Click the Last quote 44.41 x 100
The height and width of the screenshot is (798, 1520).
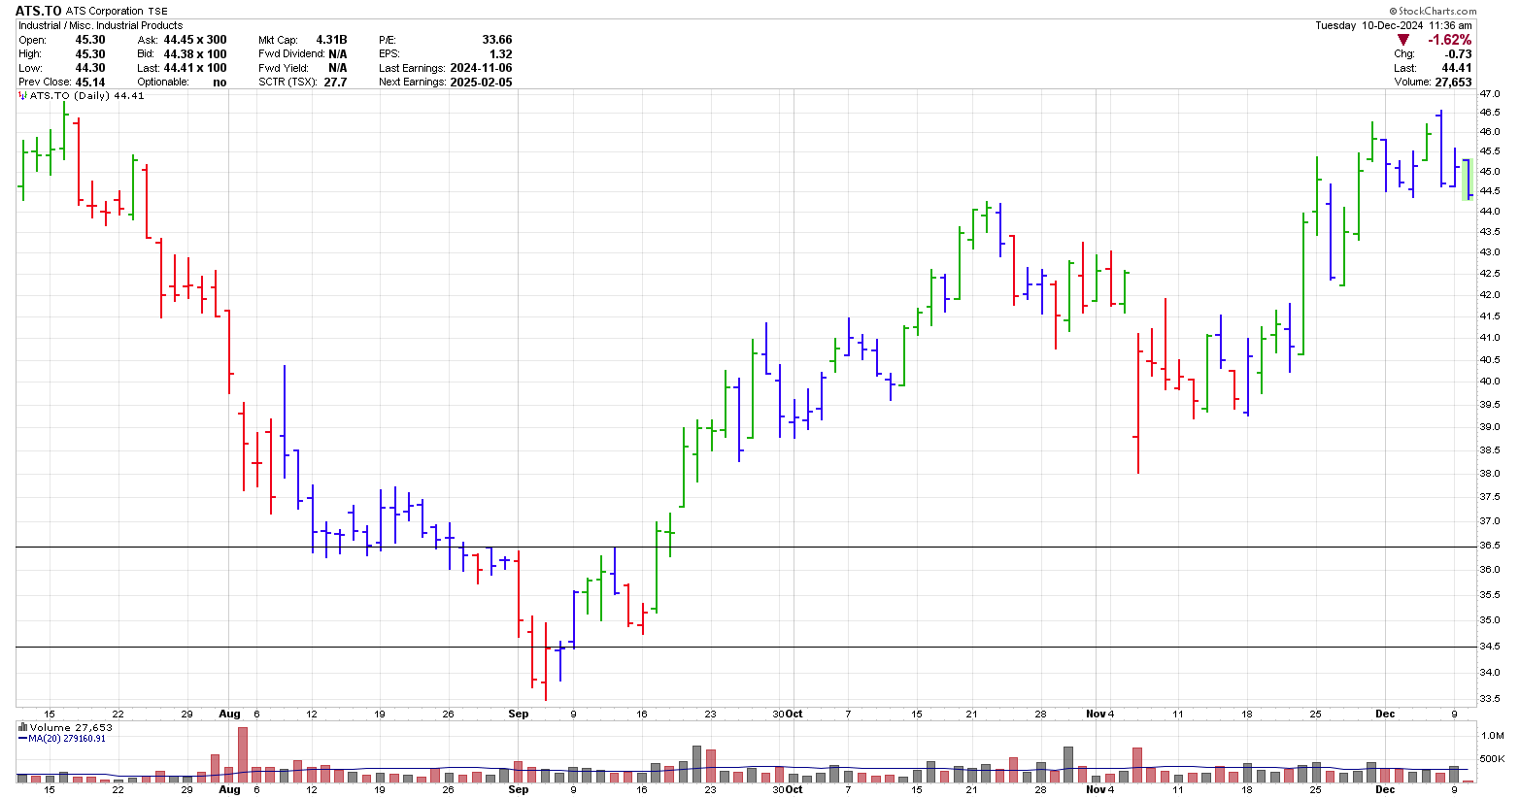(x=195, y=68)
